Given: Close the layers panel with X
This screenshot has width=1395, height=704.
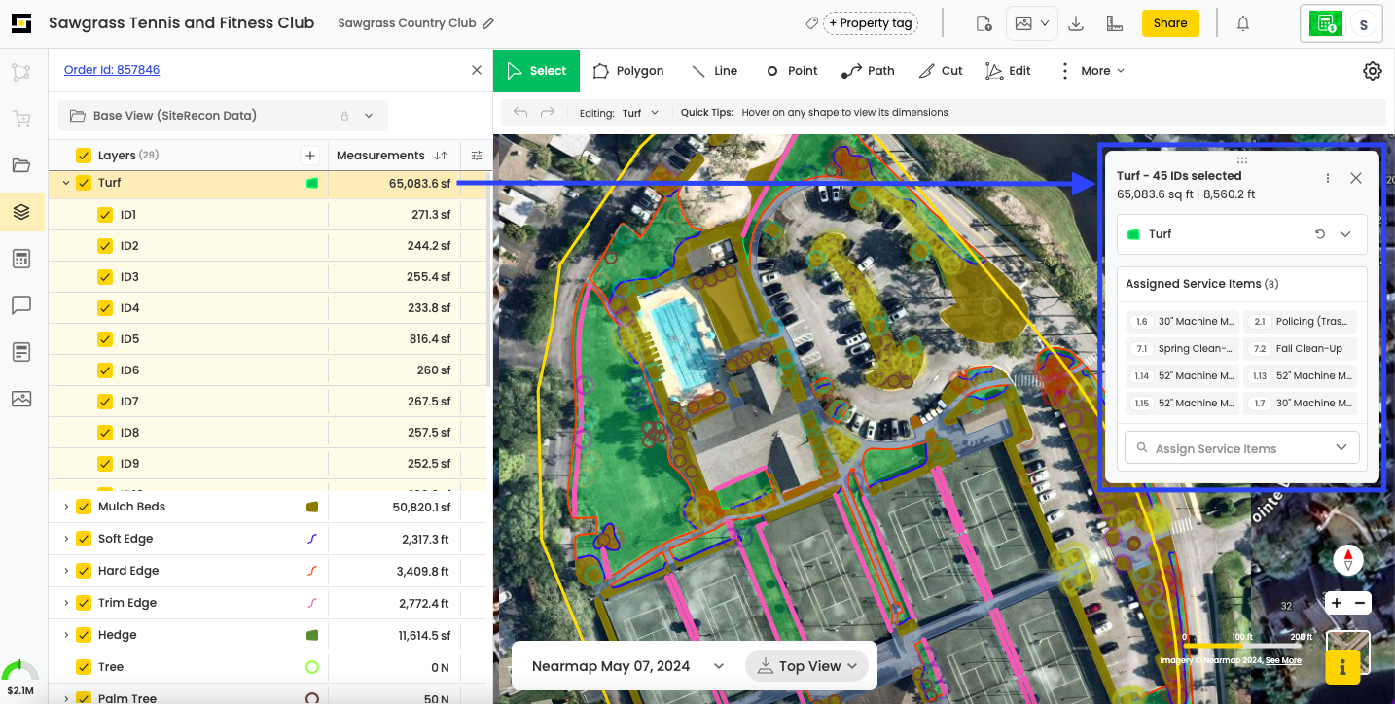Looking at the screenshot, I should pyautogui.click(x=477, y=70).
